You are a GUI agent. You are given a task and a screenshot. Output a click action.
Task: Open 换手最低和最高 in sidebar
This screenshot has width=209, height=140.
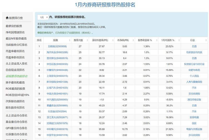[x=15, y=83]
